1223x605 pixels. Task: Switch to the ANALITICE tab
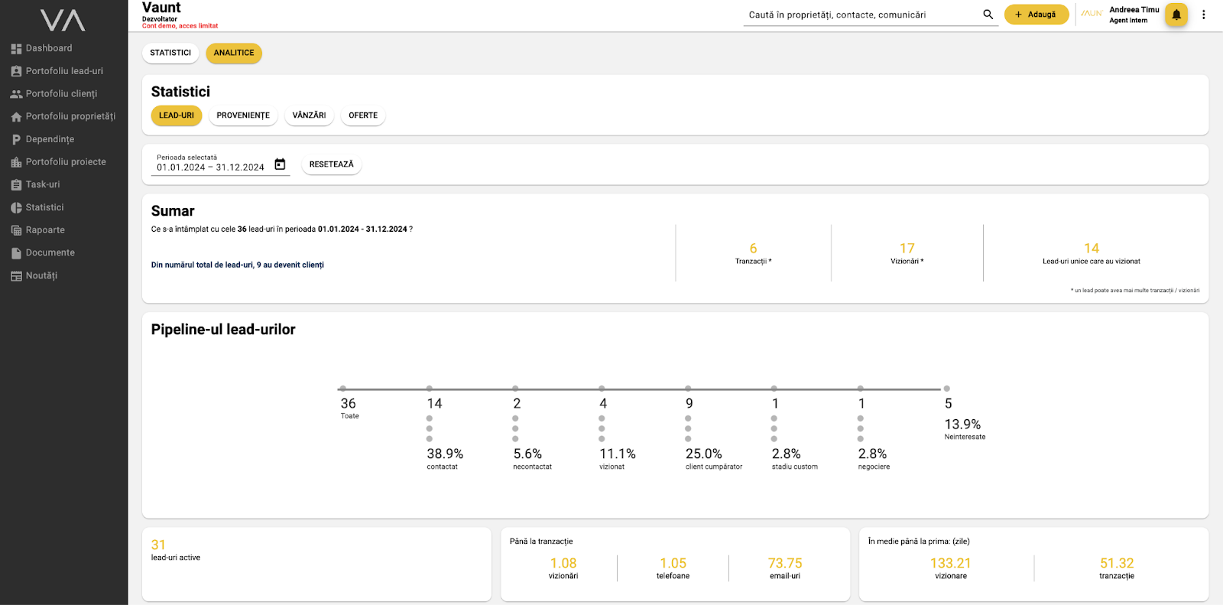coord(234,53)
